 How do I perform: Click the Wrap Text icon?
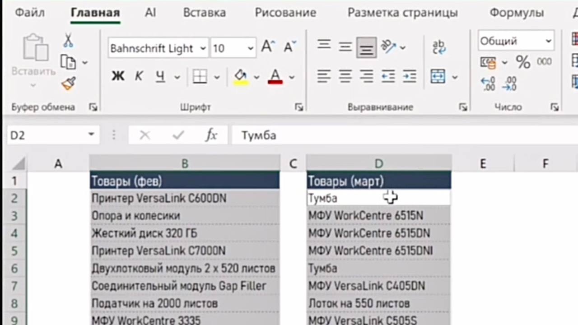[439, 46]
